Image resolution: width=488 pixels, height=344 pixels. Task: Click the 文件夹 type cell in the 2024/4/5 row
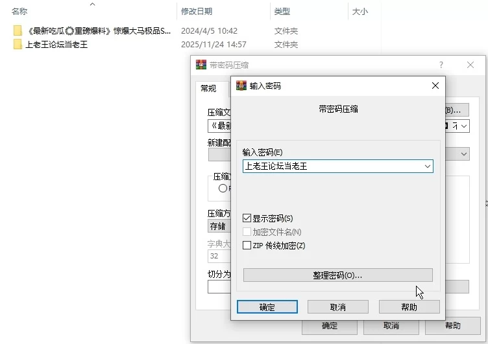coord(286,30)
